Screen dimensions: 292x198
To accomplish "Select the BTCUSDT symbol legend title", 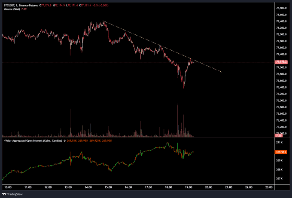I will coord(21,6).
